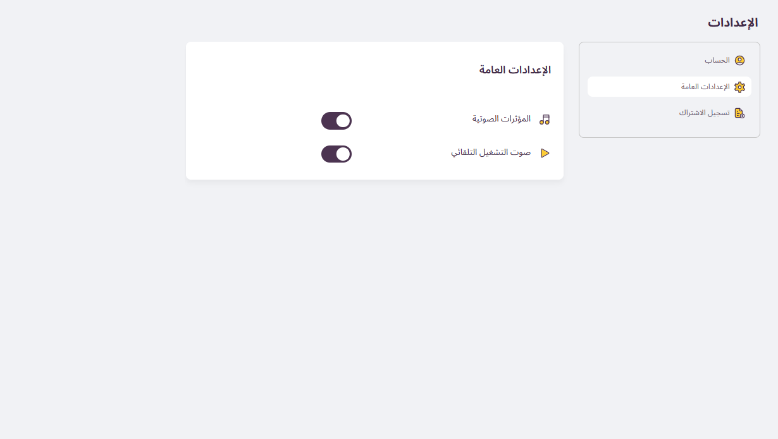Click the music note icon

click(545, 120)
